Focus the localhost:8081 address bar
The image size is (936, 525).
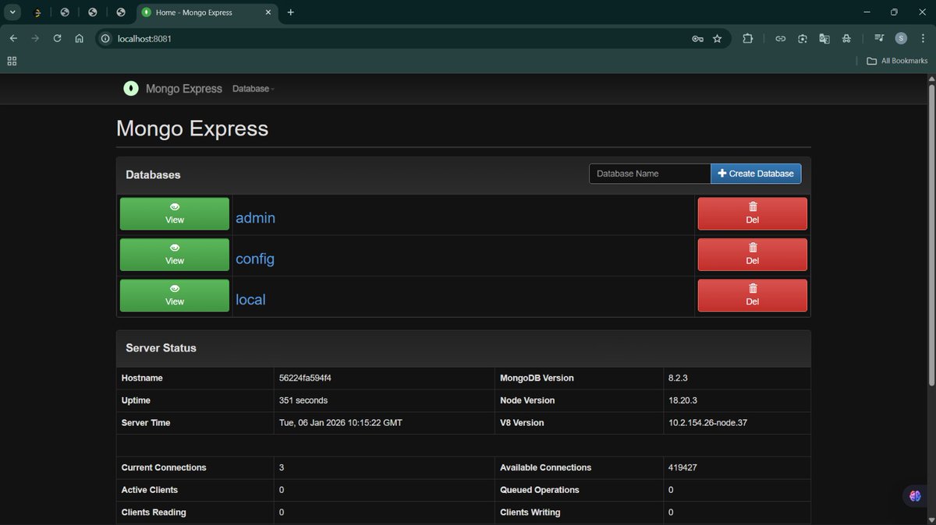pyautogui.click(x=398, y=38)
